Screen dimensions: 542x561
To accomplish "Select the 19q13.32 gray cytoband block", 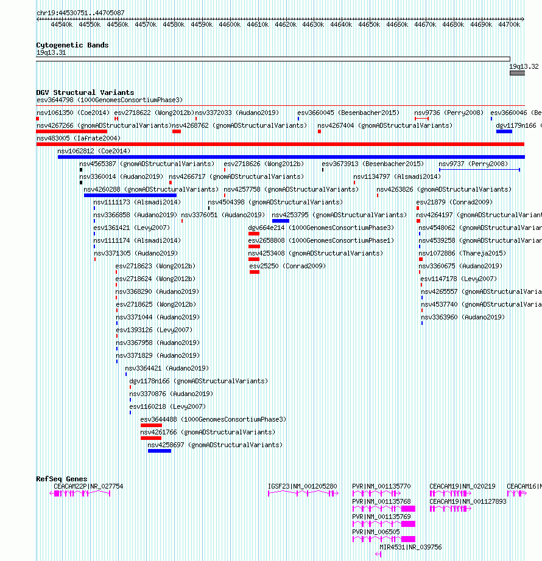I will point(517,73).
